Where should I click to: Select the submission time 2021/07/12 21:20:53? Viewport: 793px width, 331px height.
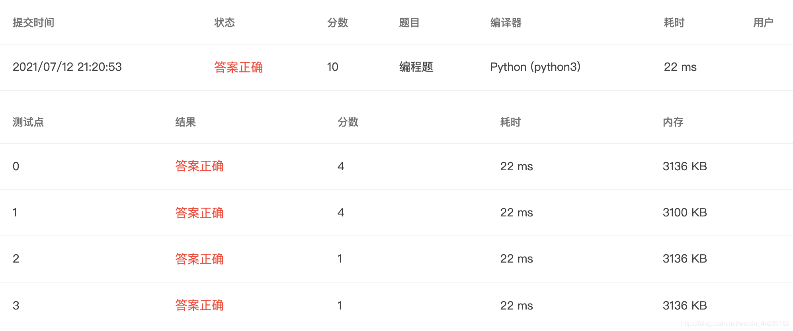click(67, 67)
